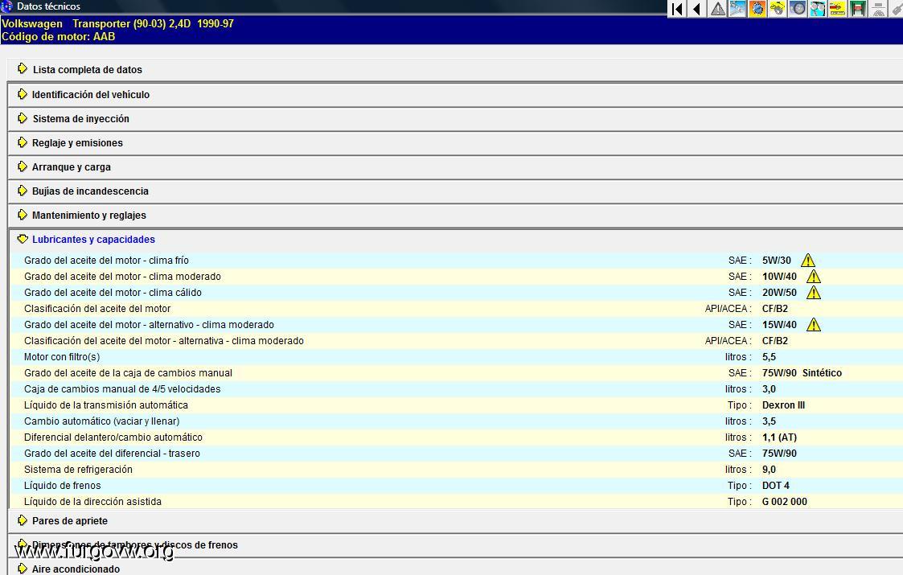Open the orange timing gear toolbar icon

[758, 9]
